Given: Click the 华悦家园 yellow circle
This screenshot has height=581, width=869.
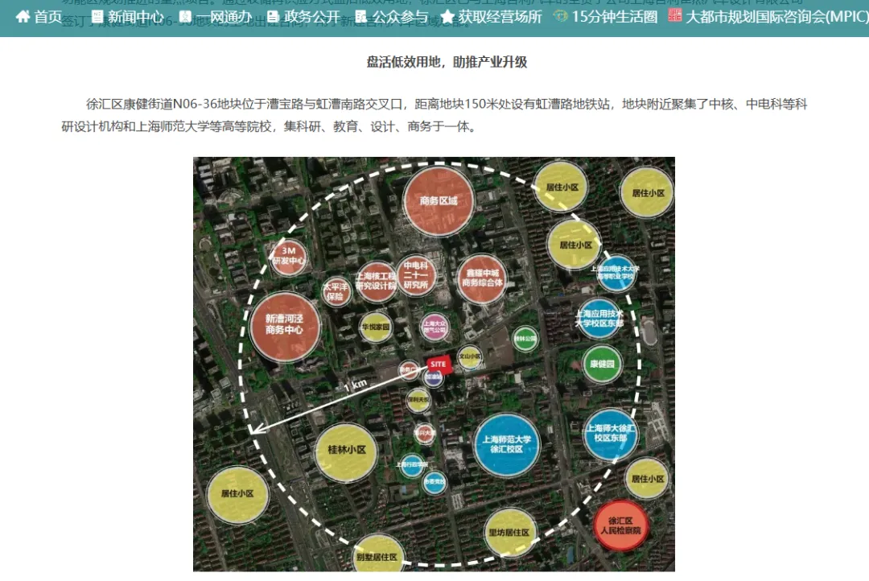Looking at the screenshot, I should 376,327.
